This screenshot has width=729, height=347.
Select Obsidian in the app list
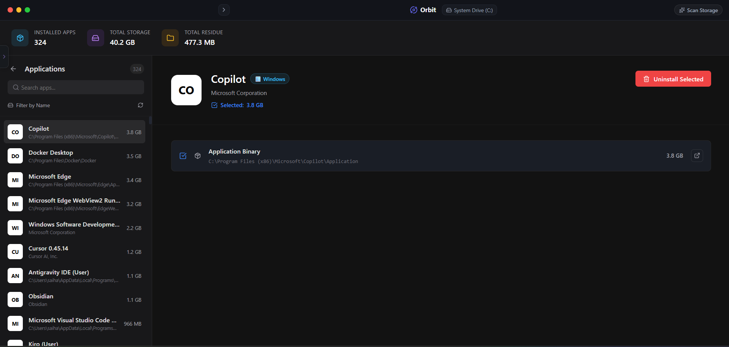pos(75,299)
